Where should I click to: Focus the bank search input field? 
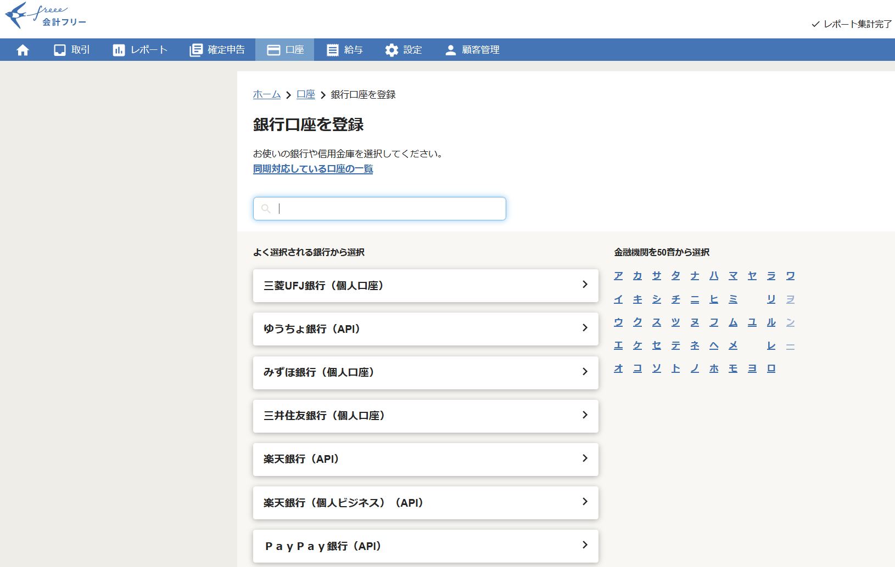379,208
